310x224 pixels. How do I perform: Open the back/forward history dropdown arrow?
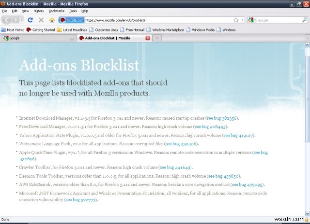21,20
